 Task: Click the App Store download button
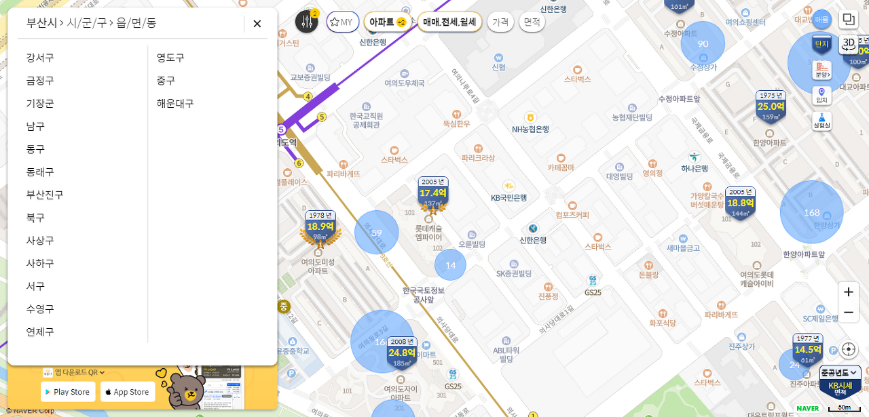pyautogui.click(x=128, y=391)
